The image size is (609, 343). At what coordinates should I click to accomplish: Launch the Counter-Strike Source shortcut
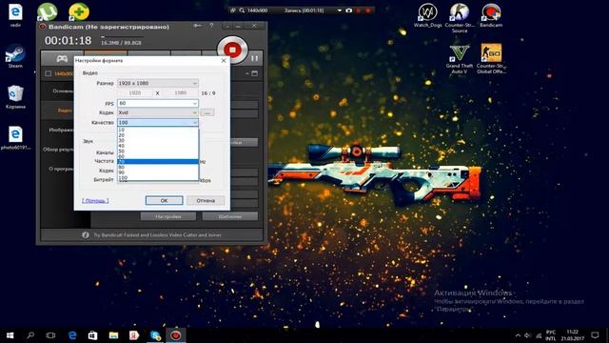[x=460, y=18]
